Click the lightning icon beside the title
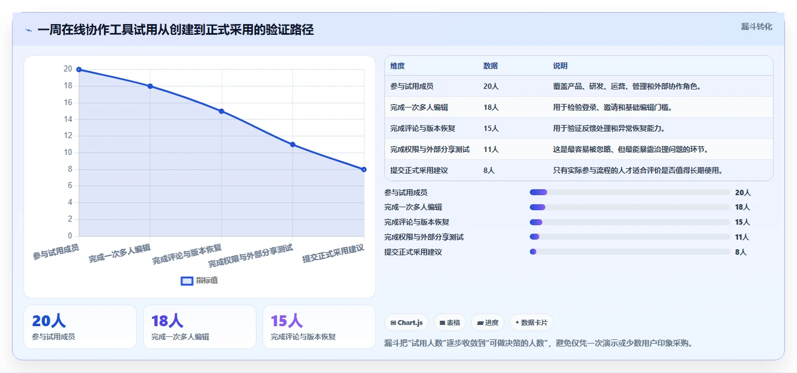Image resolution: width=797 pixels, height=373 pixels. 28,30
